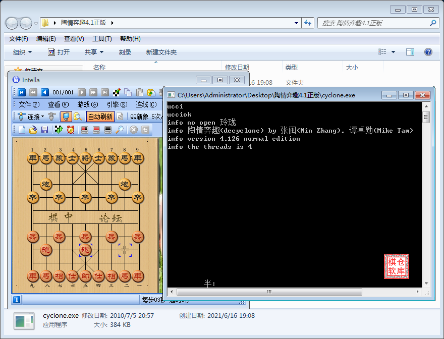Click the paste position icon
This screenshot has height=339, width=444.
click(x=140, y=92)
